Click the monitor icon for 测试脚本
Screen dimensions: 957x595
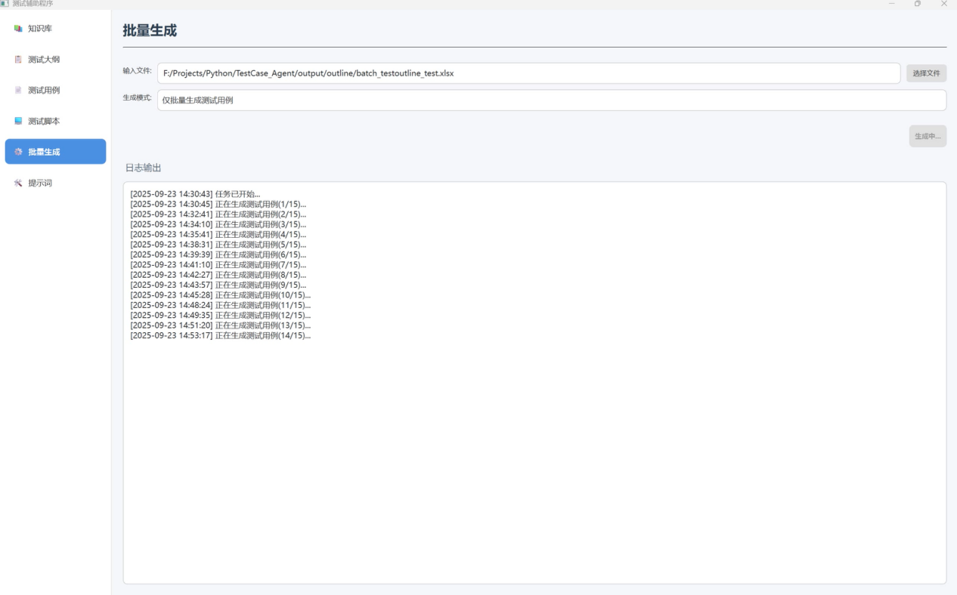point(18,122)
